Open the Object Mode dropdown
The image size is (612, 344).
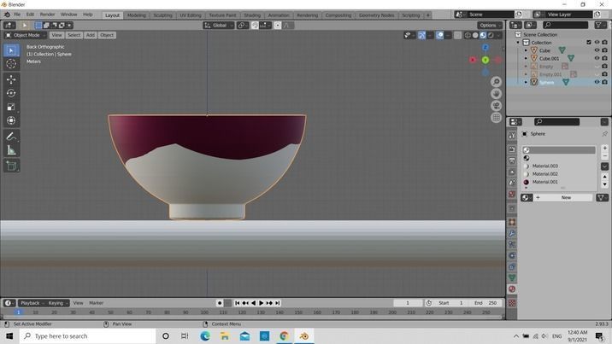[26, 35]
